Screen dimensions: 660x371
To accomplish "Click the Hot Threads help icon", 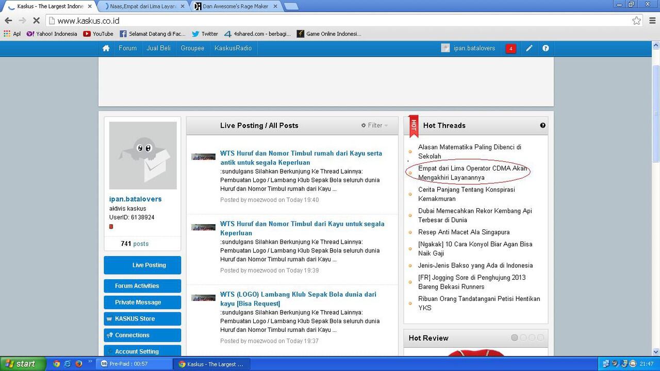I will 542,125.
